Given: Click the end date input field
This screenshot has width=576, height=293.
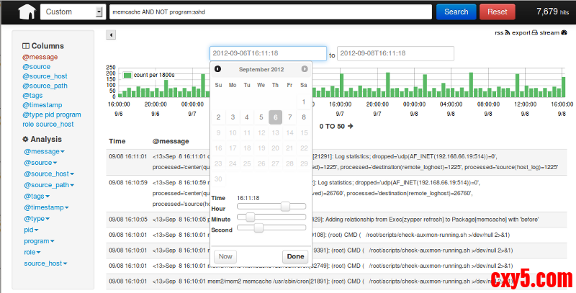Looking at the screenshot, I should 395,54.
